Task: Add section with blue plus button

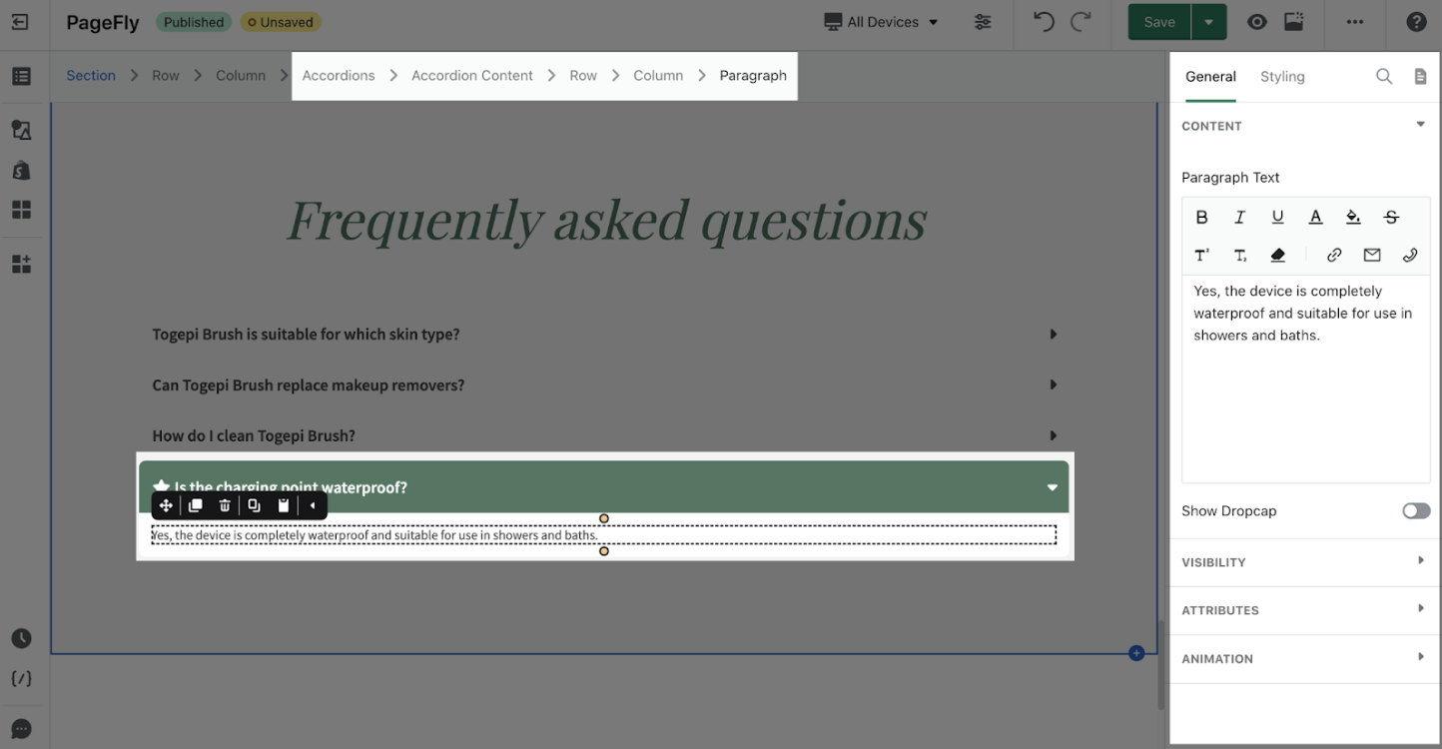Action: pos(1136,653)
